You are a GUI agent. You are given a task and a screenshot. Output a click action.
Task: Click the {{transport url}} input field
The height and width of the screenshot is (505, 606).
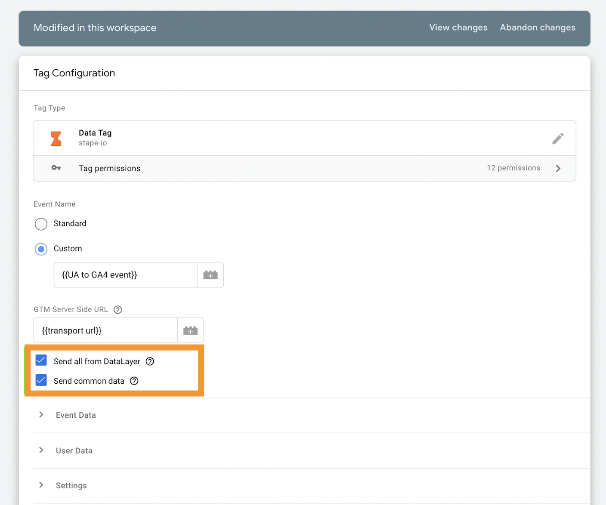point(105,330)
